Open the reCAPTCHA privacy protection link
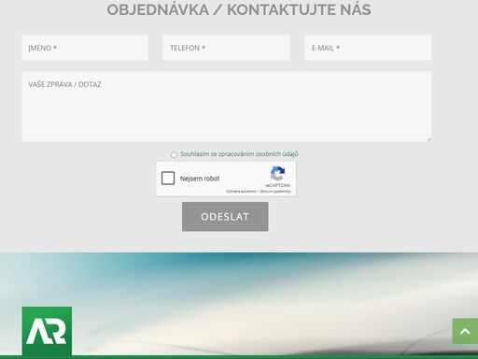The image size is (478, 359). (x=241, y=192)
